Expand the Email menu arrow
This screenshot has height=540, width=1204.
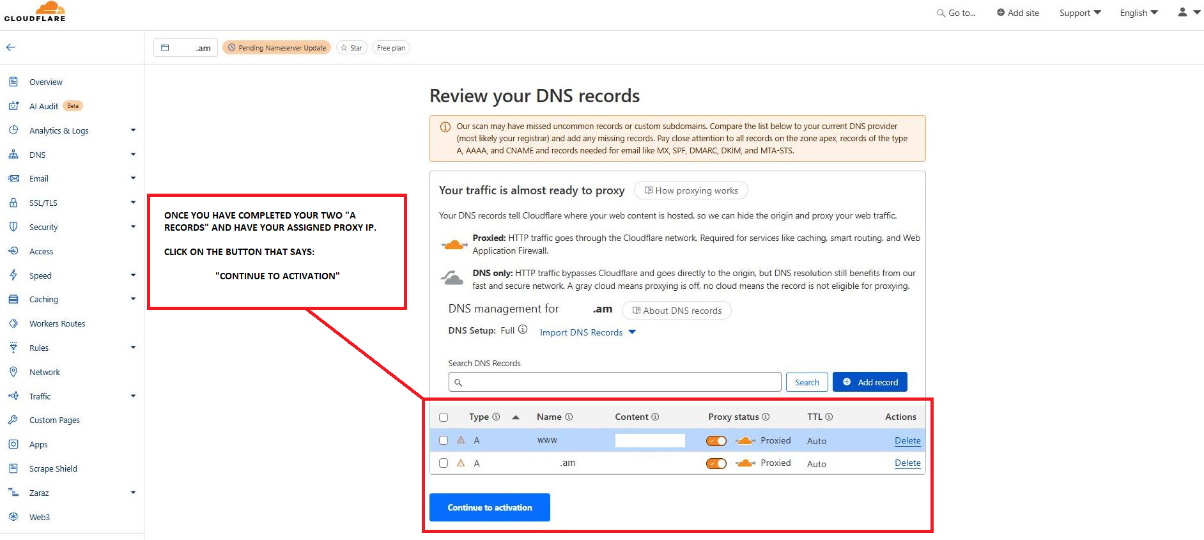click(x=133, y=178)
